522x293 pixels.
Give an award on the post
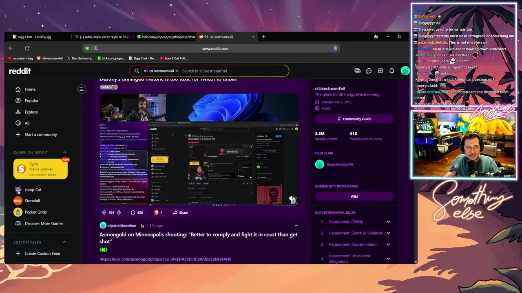click(158, 212)
